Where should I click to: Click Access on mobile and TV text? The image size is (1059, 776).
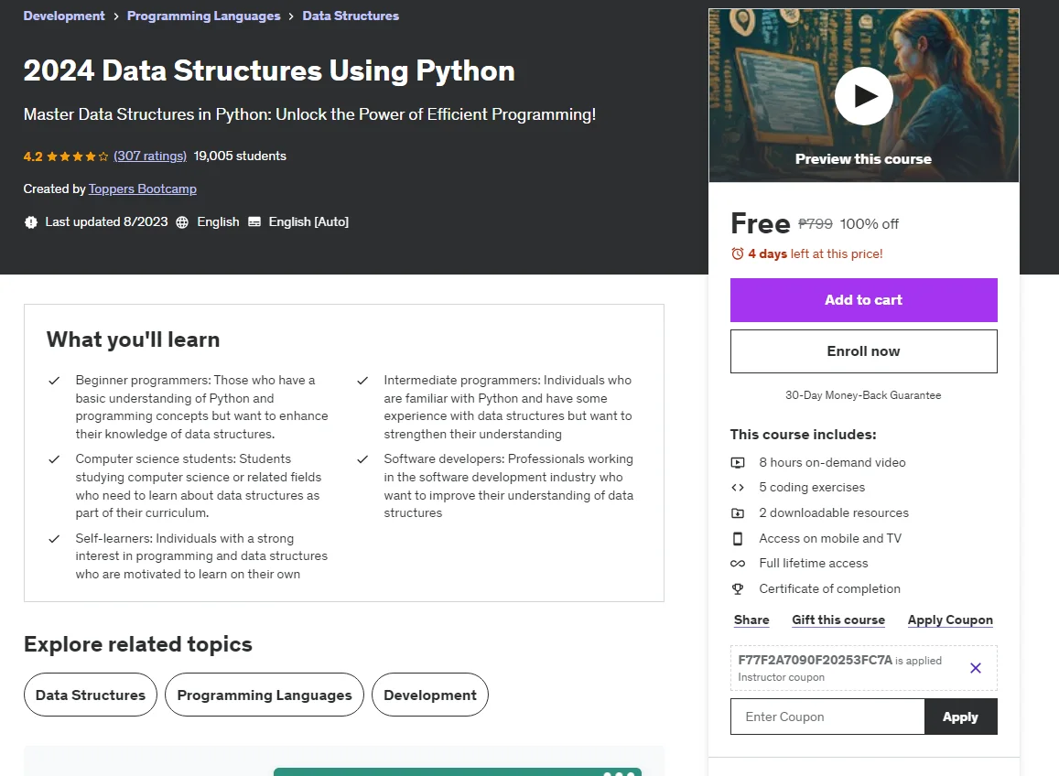(830, 538)
